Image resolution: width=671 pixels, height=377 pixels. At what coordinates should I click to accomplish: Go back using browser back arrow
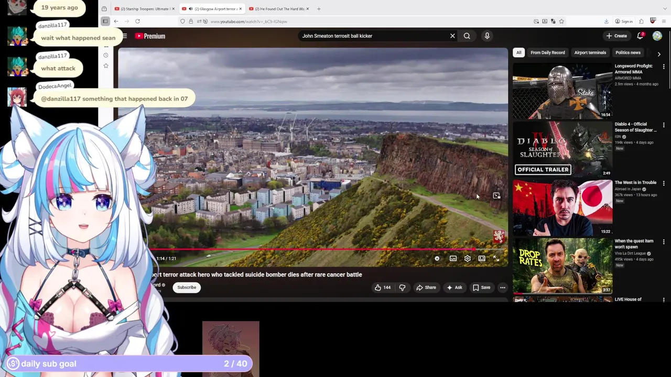(x=116, y=21)
